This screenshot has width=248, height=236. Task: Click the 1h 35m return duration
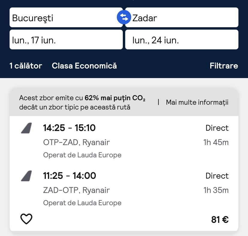coord(216,190)
